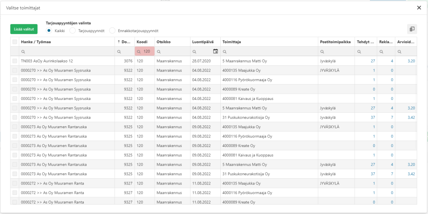Click search icon in Toimittaja filter

[224, 51]
